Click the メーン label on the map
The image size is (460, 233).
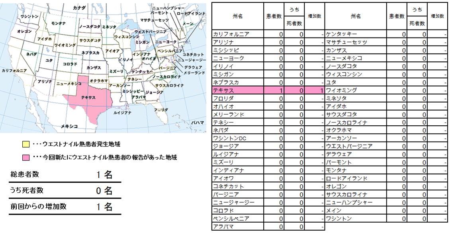[188, 24]
